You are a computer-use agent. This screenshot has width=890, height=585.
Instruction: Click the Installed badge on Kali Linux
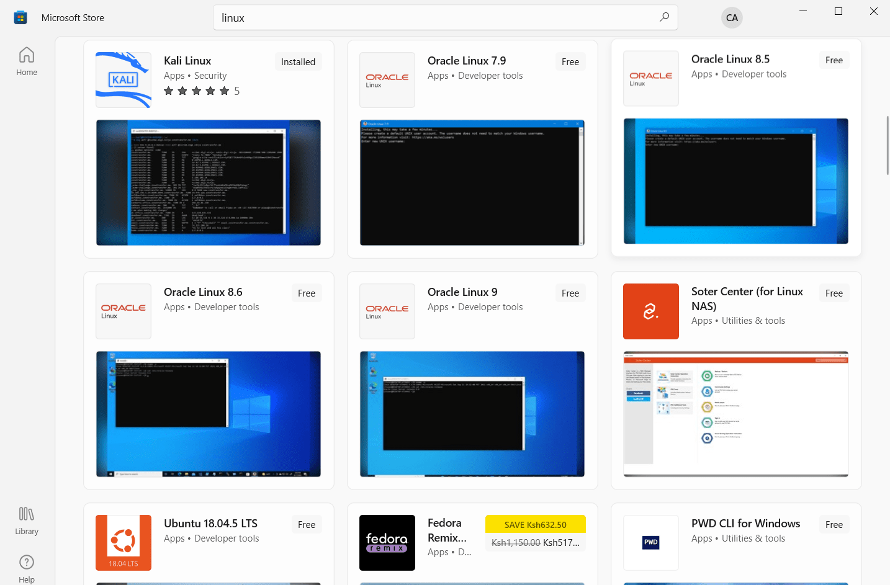coord(298,62)
